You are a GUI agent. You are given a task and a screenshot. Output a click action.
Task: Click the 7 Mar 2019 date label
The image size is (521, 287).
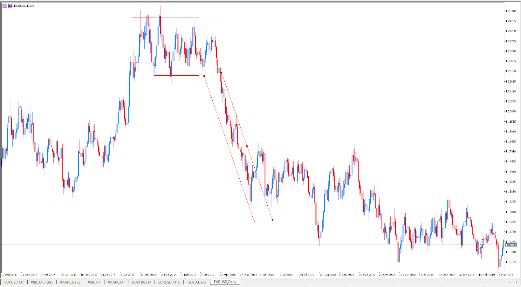tap(506, 275)
